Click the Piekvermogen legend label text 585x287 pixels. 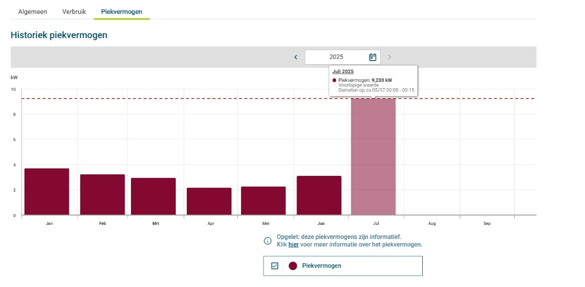[321, 266]
